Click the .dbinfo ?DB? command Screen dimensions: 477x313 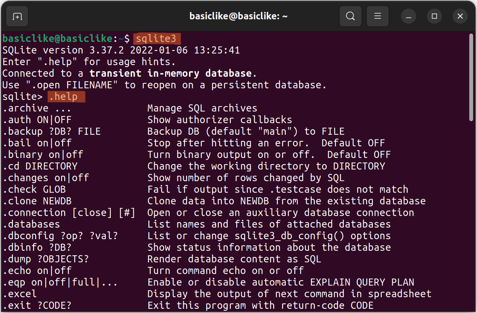pos(37,247)
